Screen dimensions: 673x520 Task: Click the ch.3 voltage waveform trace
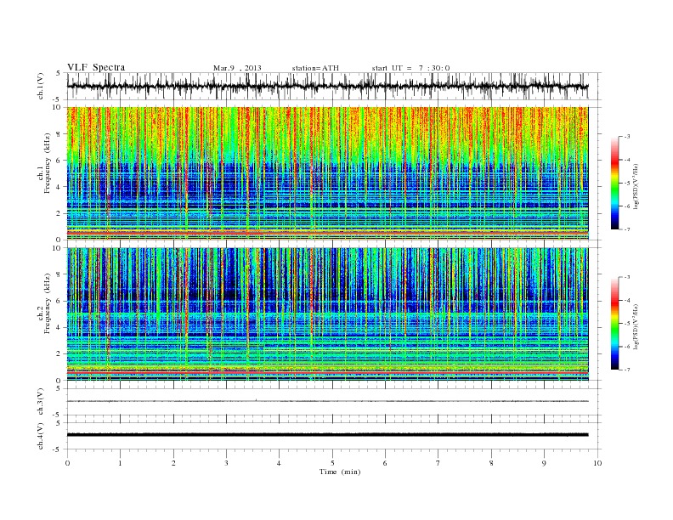point(327,401)
